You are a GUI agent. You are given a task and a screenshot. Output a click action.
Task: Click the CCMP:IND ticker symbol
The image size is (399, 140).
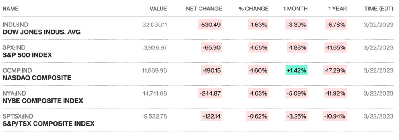[x=17, y=70]
